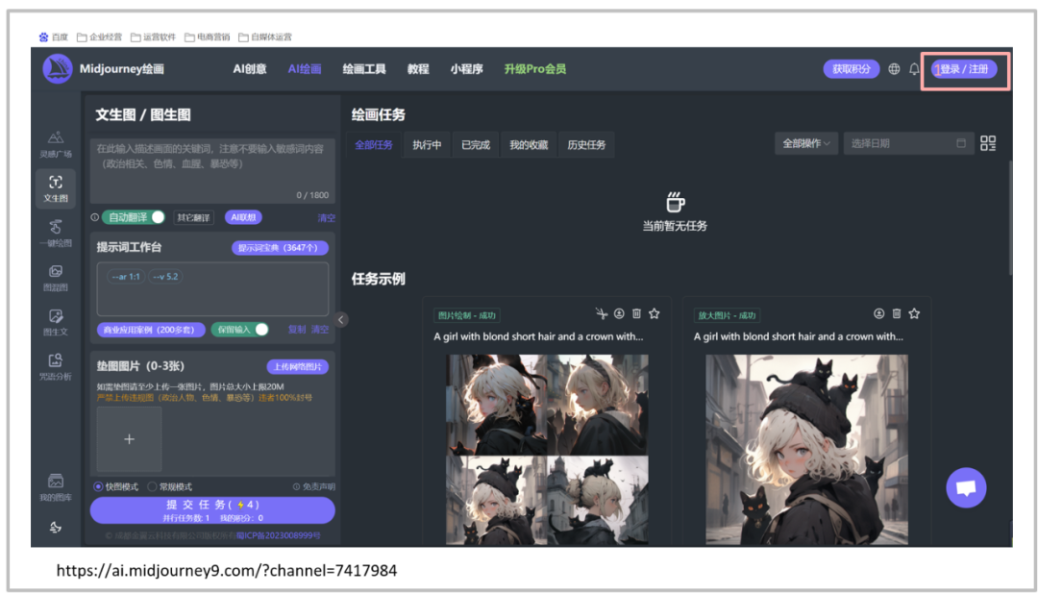This screenshot has height=594, width=1038.
Task: Open 一键绘图 sidebar tool
Action: (56, 234)
